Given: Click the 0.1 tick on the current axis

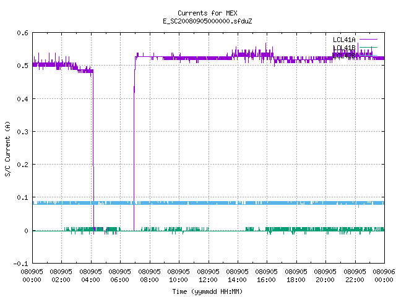Looking at the screenshot, I should tap(22, 197).
